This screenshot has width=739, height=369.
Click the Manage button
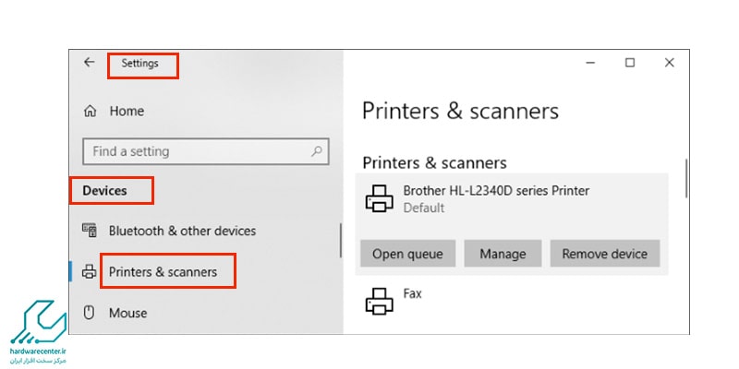(503, 254)
